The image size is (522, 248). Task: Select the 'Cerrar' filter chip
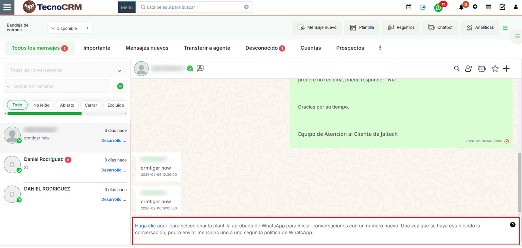click(x=91, y=105)
